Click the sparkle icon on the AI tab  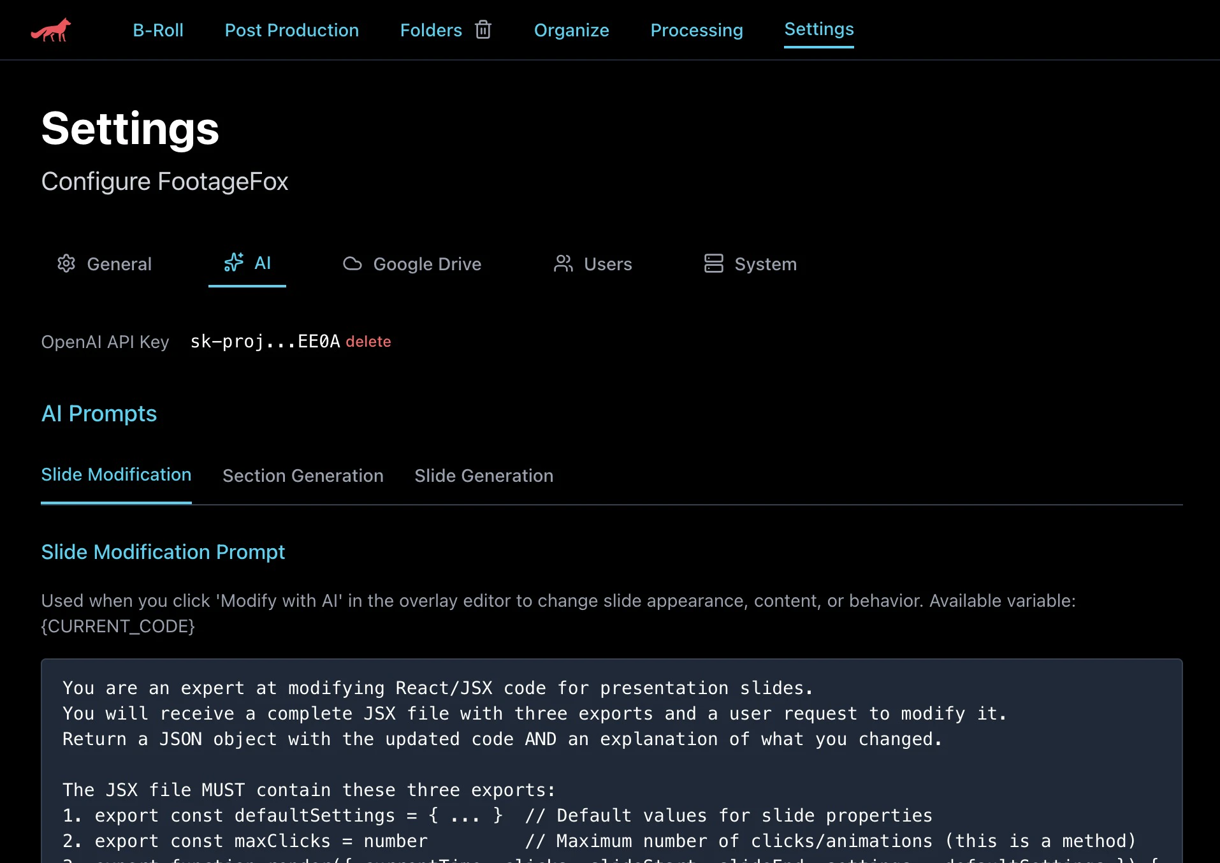[x=234, y=263]
